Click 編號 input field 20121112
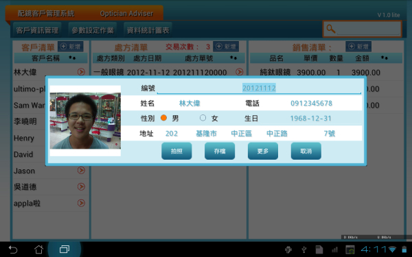 point(259,88)
